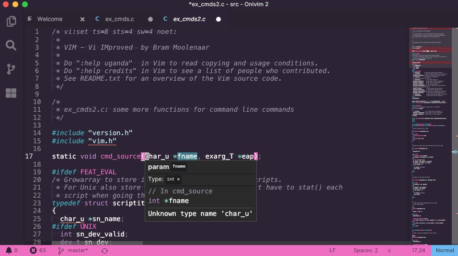Click line number 1 in the gutter
The width and height of the screenshot is (458, 256).
coord(37,32)
